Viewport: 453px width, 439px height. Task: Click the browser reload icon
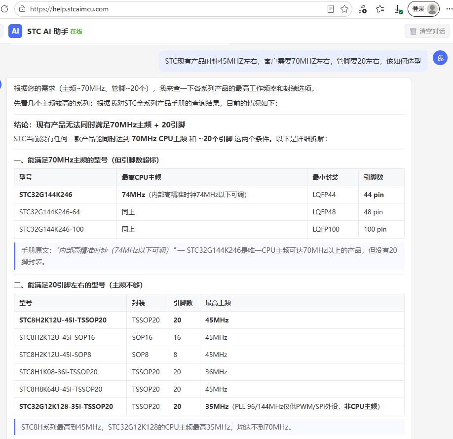(x=4, y=9)
